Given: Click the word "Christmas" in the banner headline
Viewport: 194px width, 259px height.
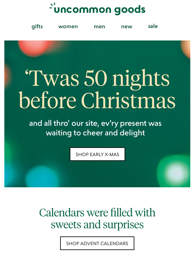Looking at the screenshot, I should tap(128, 100).
